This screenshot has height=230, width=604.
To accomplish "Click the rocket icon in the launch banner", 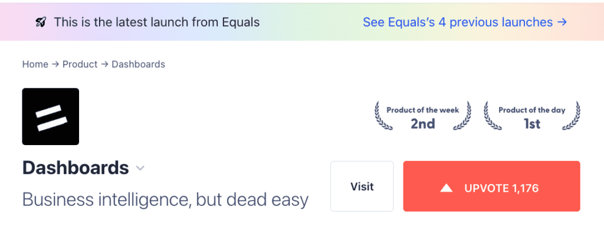I will click(41, 22).
